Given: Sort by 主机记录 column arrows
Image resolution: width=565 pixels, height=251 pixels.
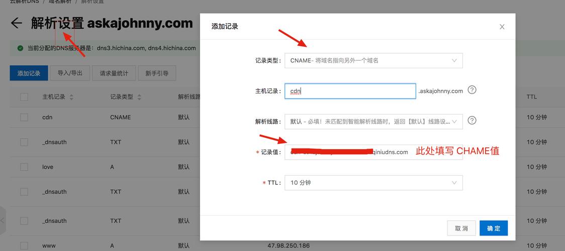Looking at the screenshot, I should [x=71, y=97].
